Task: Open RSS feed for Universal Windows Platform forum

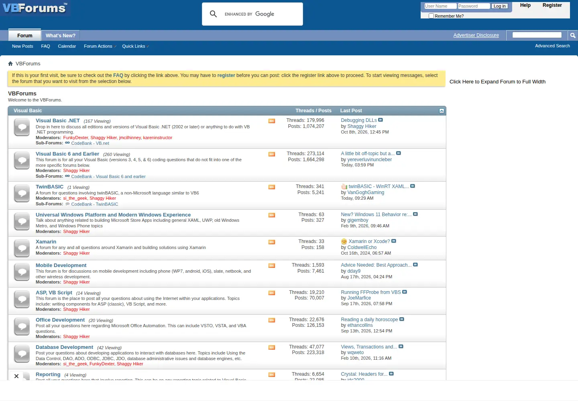Action: [x=272, y=215]
